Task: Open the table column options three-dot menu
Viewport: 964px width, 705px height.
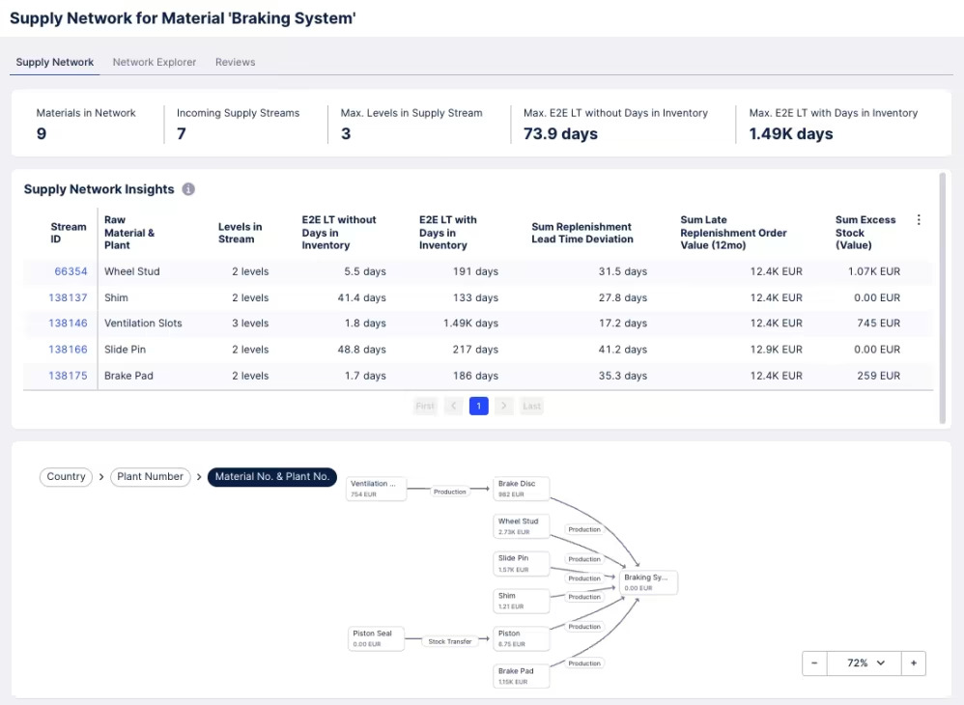Action: click(x=919, y=220)
